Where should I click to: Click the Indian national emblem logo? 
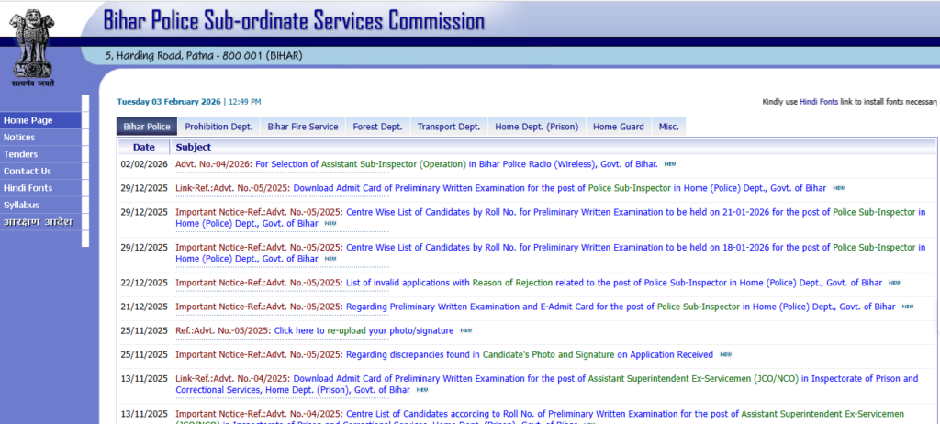coord(33,44)
